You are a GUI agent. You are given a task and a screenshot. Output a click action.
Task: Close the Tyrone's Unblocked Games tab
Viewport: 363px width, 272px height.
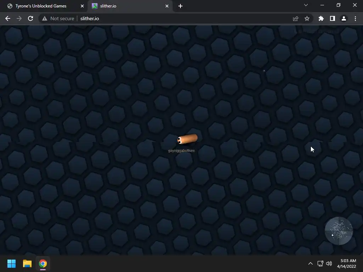coord(82,6)
